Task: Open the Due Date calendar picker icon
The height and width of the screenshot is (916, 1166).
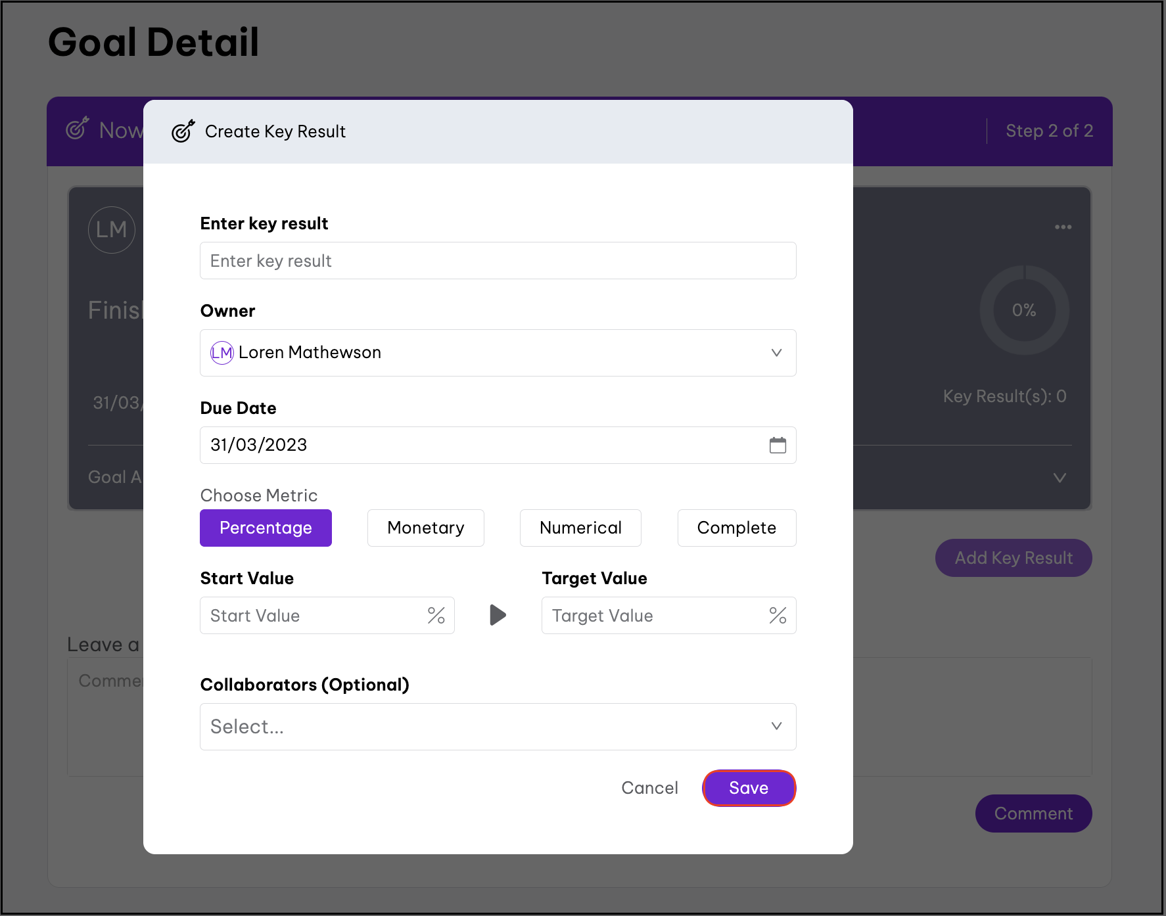Action: (778, 445)
